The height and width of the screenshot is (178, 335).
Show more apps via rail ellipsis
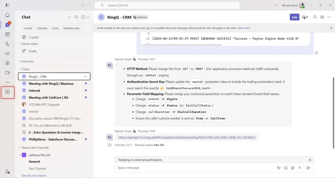coord(8,82)
